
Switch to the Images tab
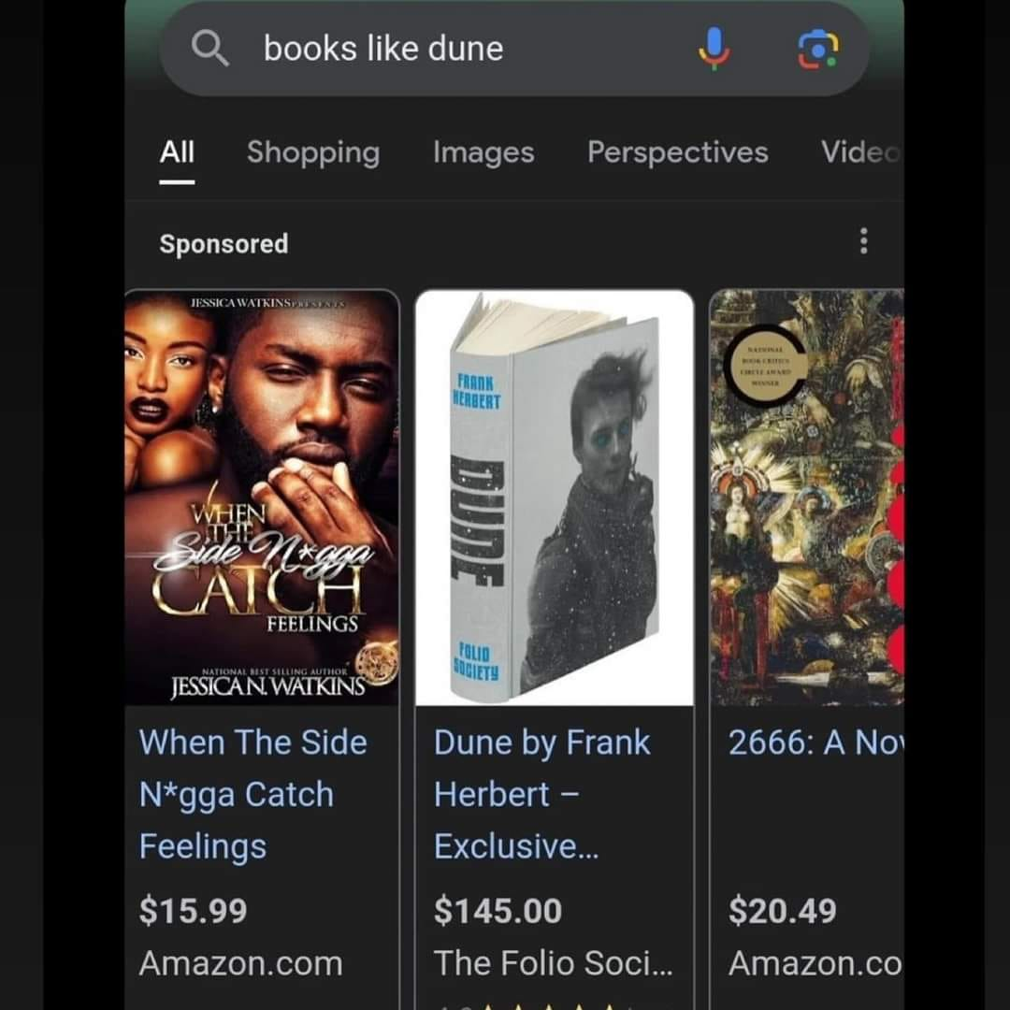[483, 153]
